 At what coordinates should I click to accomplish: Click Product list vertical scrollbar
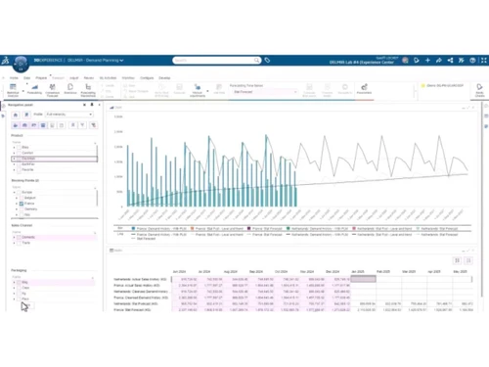(x=97, y=154)
